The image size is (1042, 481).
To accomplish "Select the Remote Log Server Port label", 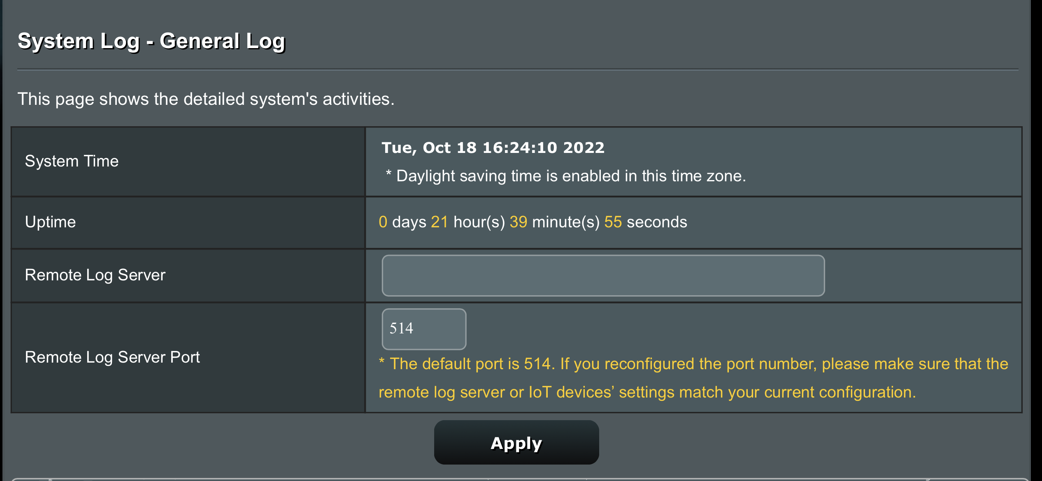I will [112, 357].
